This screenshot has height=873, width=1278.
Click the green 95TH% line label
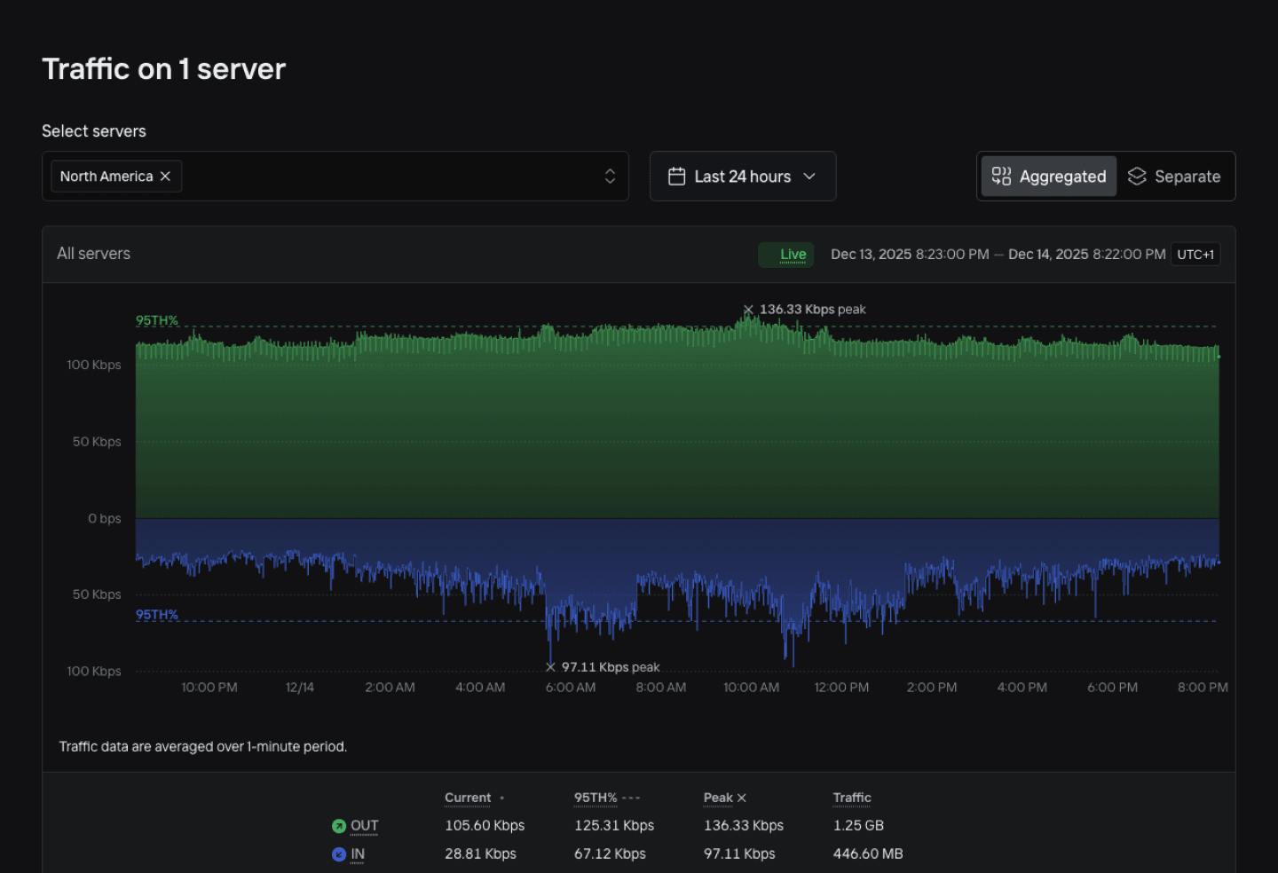(157, 320)
